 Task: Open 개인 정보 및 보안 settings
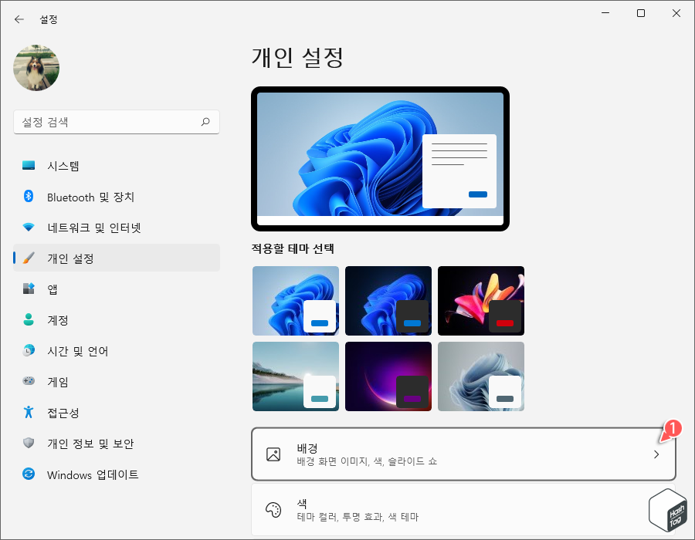80,444
